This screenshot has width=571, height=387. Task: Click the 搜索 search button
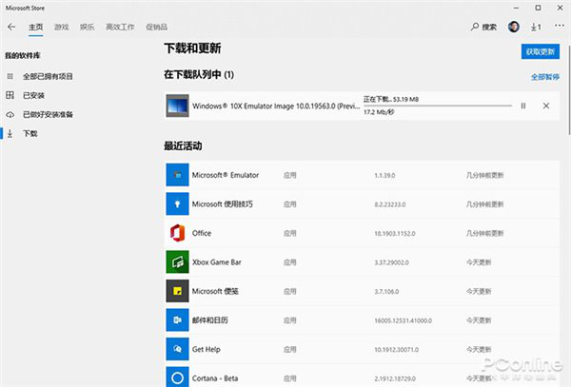tap(483, 28)
